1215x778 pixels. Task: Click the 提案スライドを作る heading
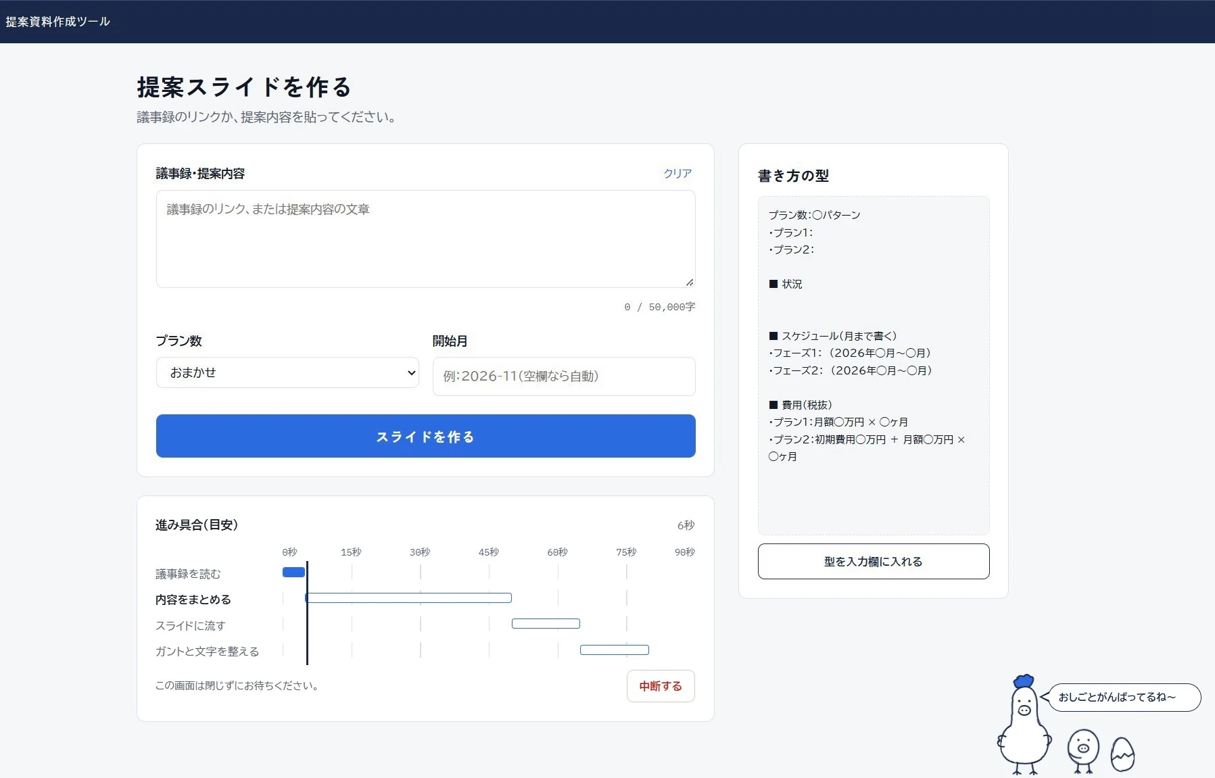[x=244, y=87]
